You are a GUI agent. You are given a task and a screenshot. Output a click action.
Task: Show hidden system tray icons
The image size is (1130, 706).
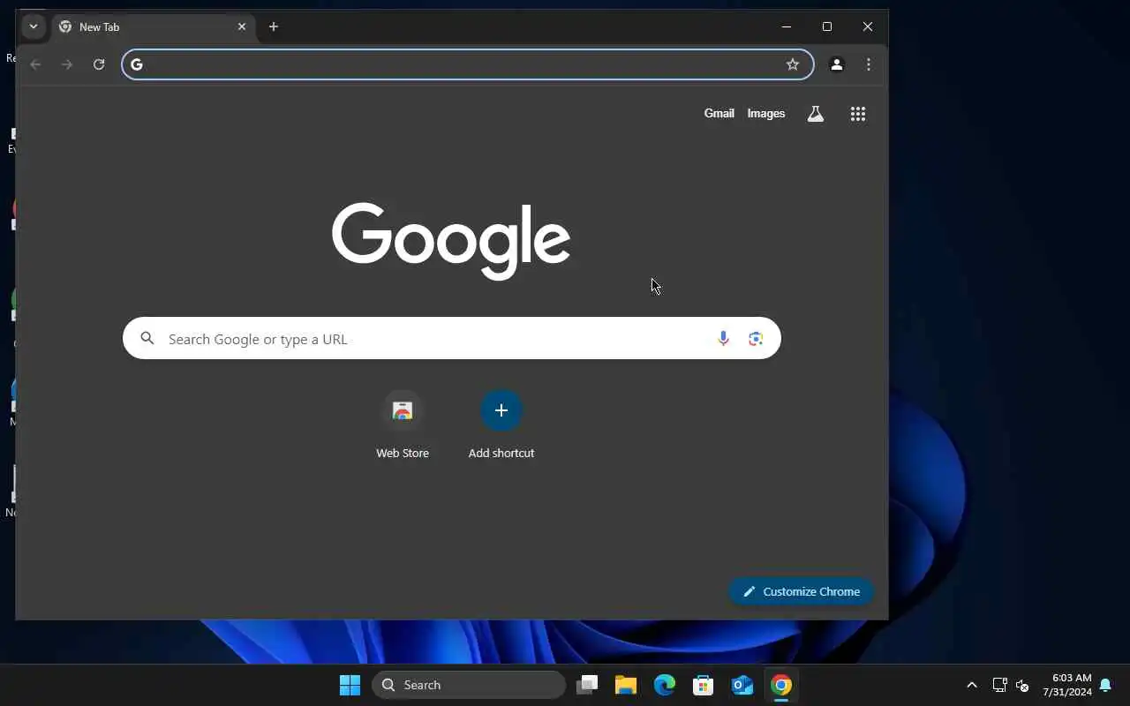point(972,686)
